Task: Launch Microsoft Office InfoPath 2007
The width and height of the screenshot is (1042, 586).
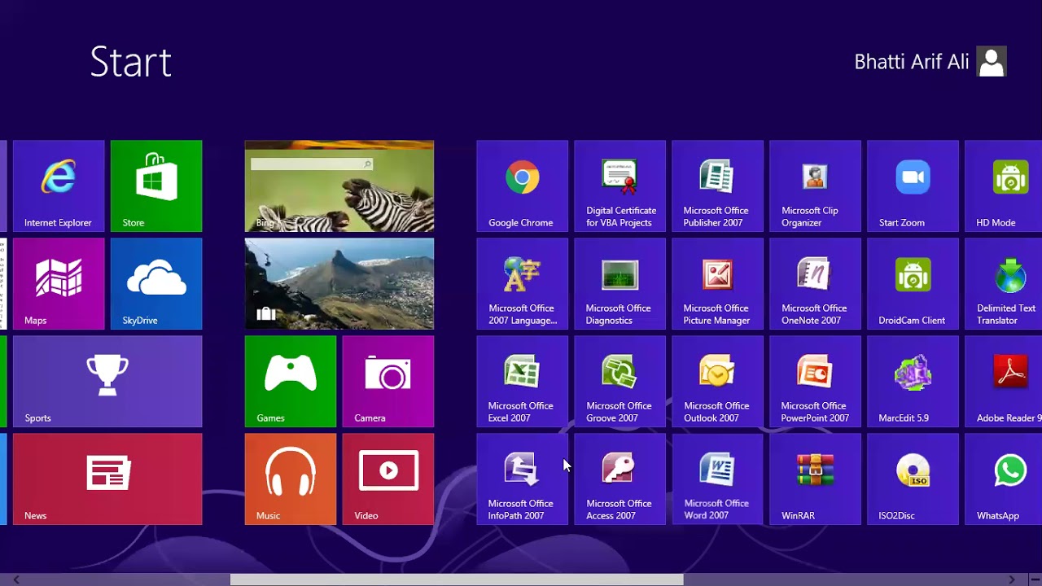Action: click(x=523, y=479)
